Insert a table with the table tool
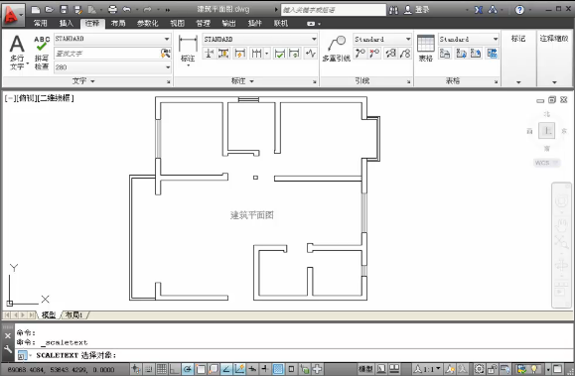This screenshot has width=575, height=376. pos(426,49)
